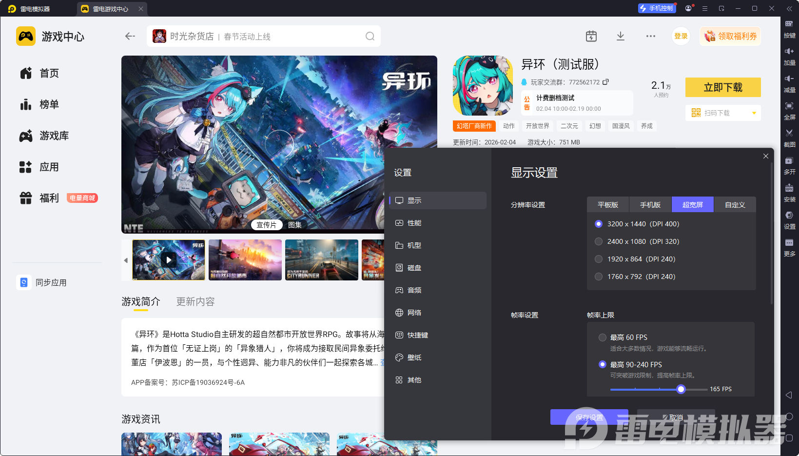Screen dimensions: 799x456
Task: Select 显示 settings category
Action: click(438, 200)
